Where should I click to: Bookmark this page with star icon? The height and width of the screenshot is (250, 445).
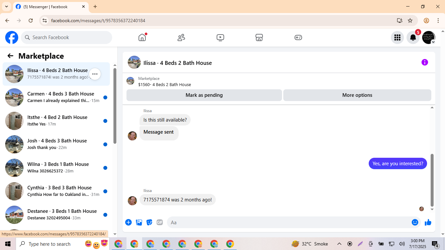click(410, 21)
